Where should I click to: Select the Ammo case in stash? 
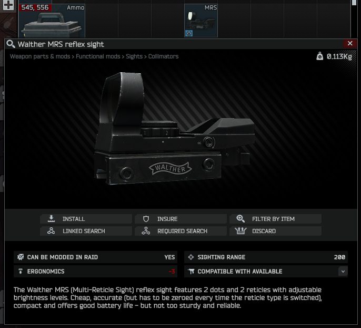(52, 21)
